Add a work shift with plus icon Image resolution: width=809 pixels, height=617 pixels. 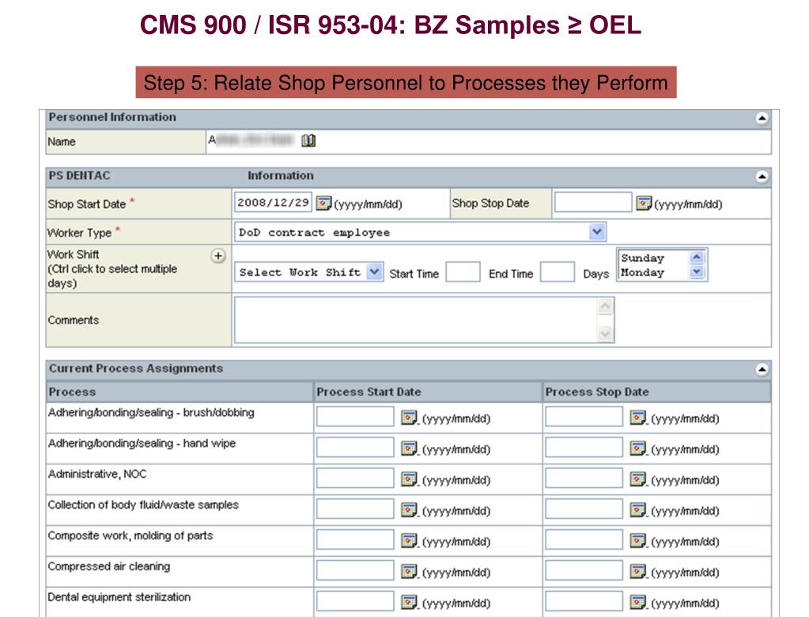coord(218,256)
